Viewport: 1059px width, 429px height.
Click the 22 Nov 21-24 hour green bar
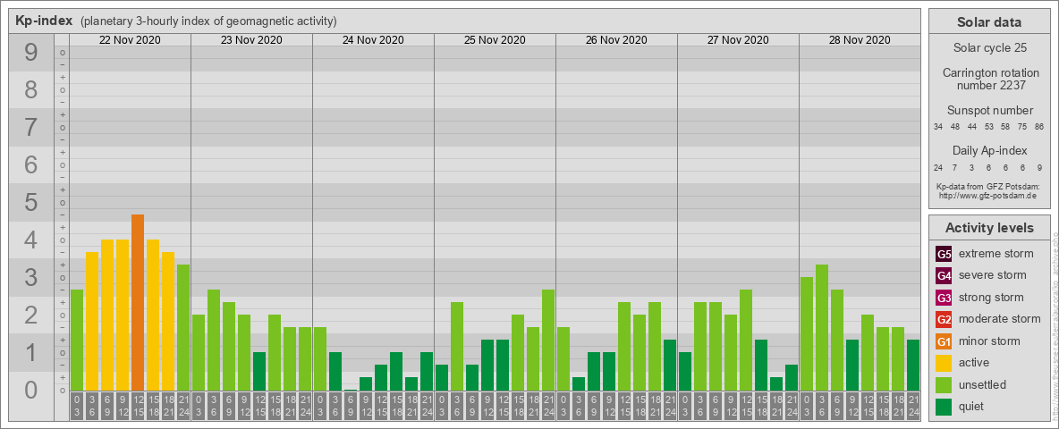[x=183, y=327]
